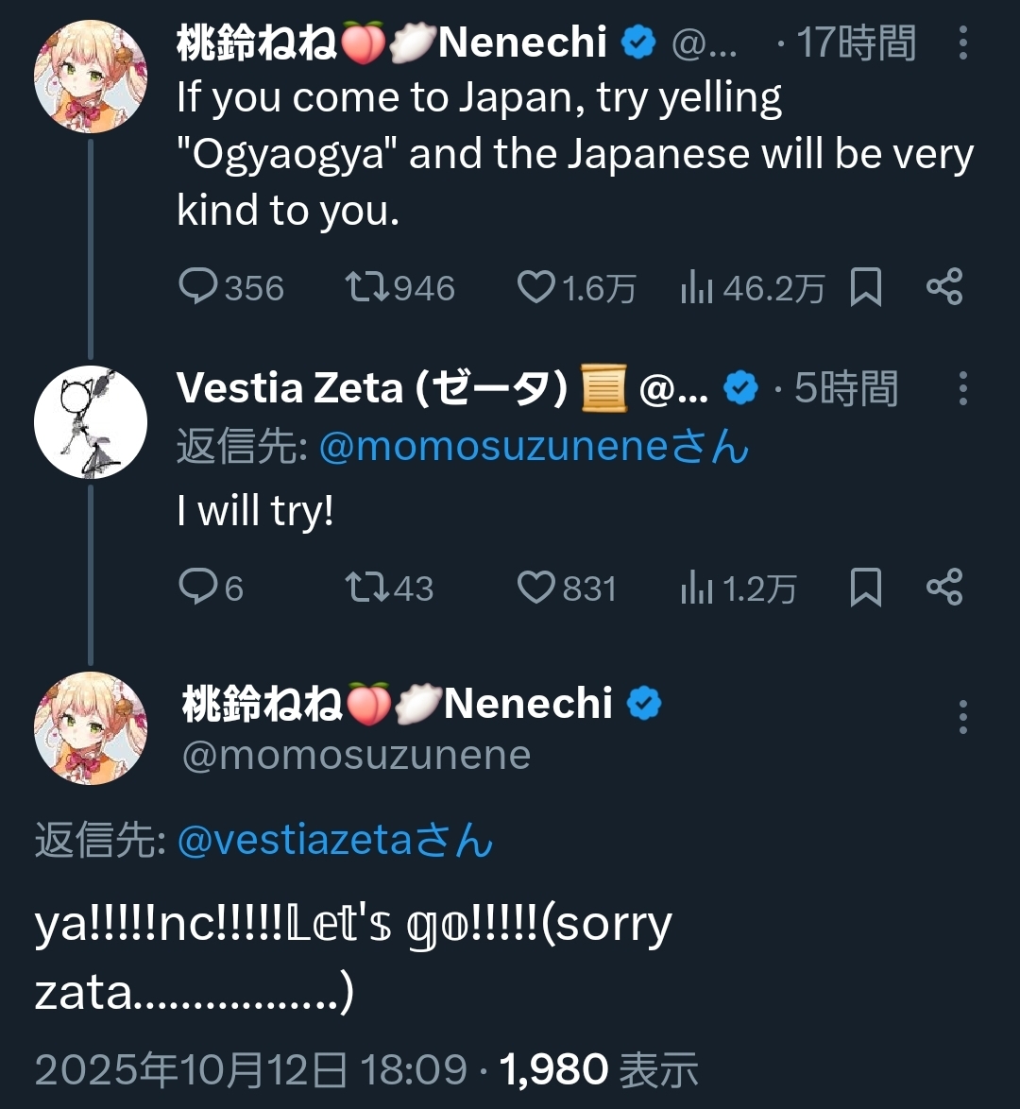This screenshot has width=1020, height=1109.
Task: Retweet the Ogyaogya tweet with 946 reposts
Action: (x=365, y=287)
